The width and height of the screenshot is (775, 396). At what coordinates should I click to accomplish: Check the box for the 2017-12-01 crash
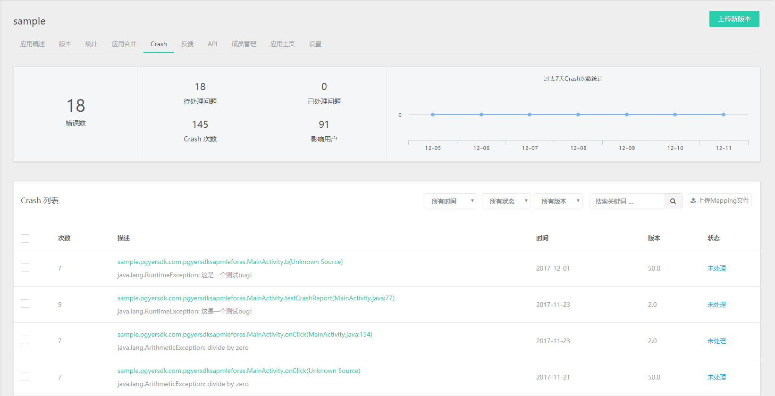click(x=25, y=268)
